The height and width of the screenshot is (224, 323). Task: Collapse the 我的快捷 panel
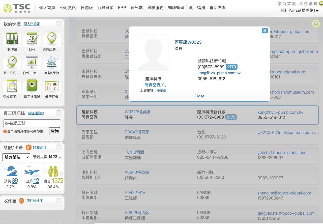tap(59, 24)
